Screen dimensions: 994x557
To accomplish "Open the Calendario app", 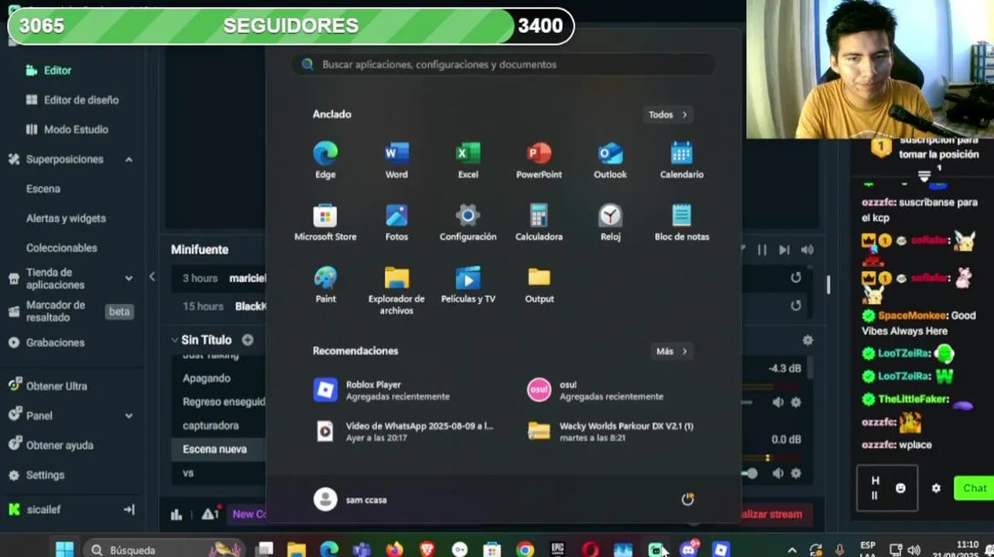I will click(681, 160).
